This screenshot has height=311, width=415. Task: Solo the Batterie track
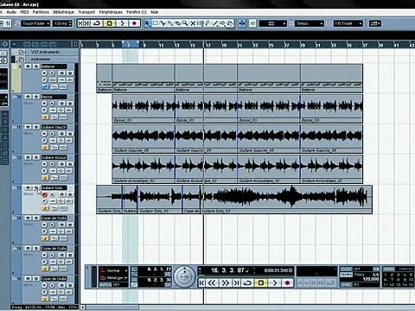click(36, 67)
